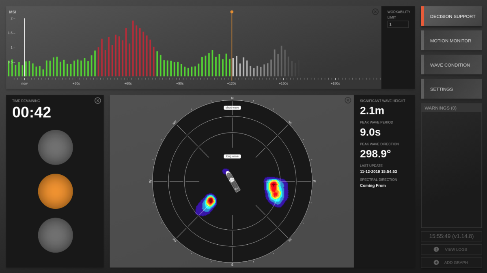487x273 pixels.
Task: Close the wave spectrum polar panel
Action: (348, 100)
